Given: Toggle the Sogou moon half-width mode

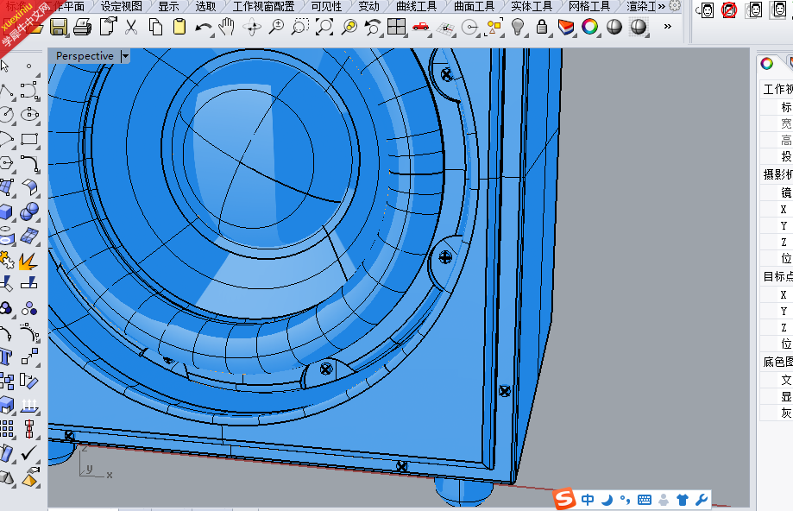Looking at the screenshot, I should (607, 500).
